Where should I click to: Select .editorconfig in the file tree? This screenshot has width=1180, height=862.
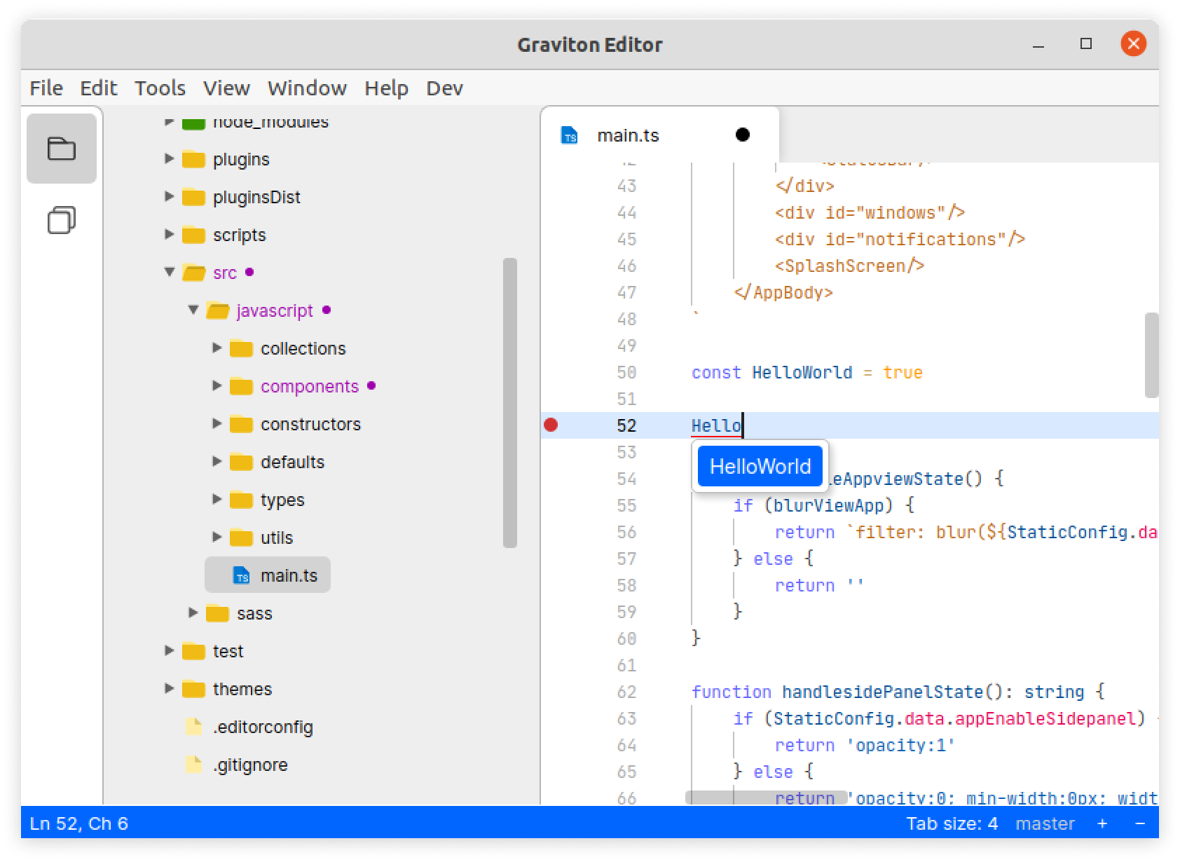pos(263,727)
